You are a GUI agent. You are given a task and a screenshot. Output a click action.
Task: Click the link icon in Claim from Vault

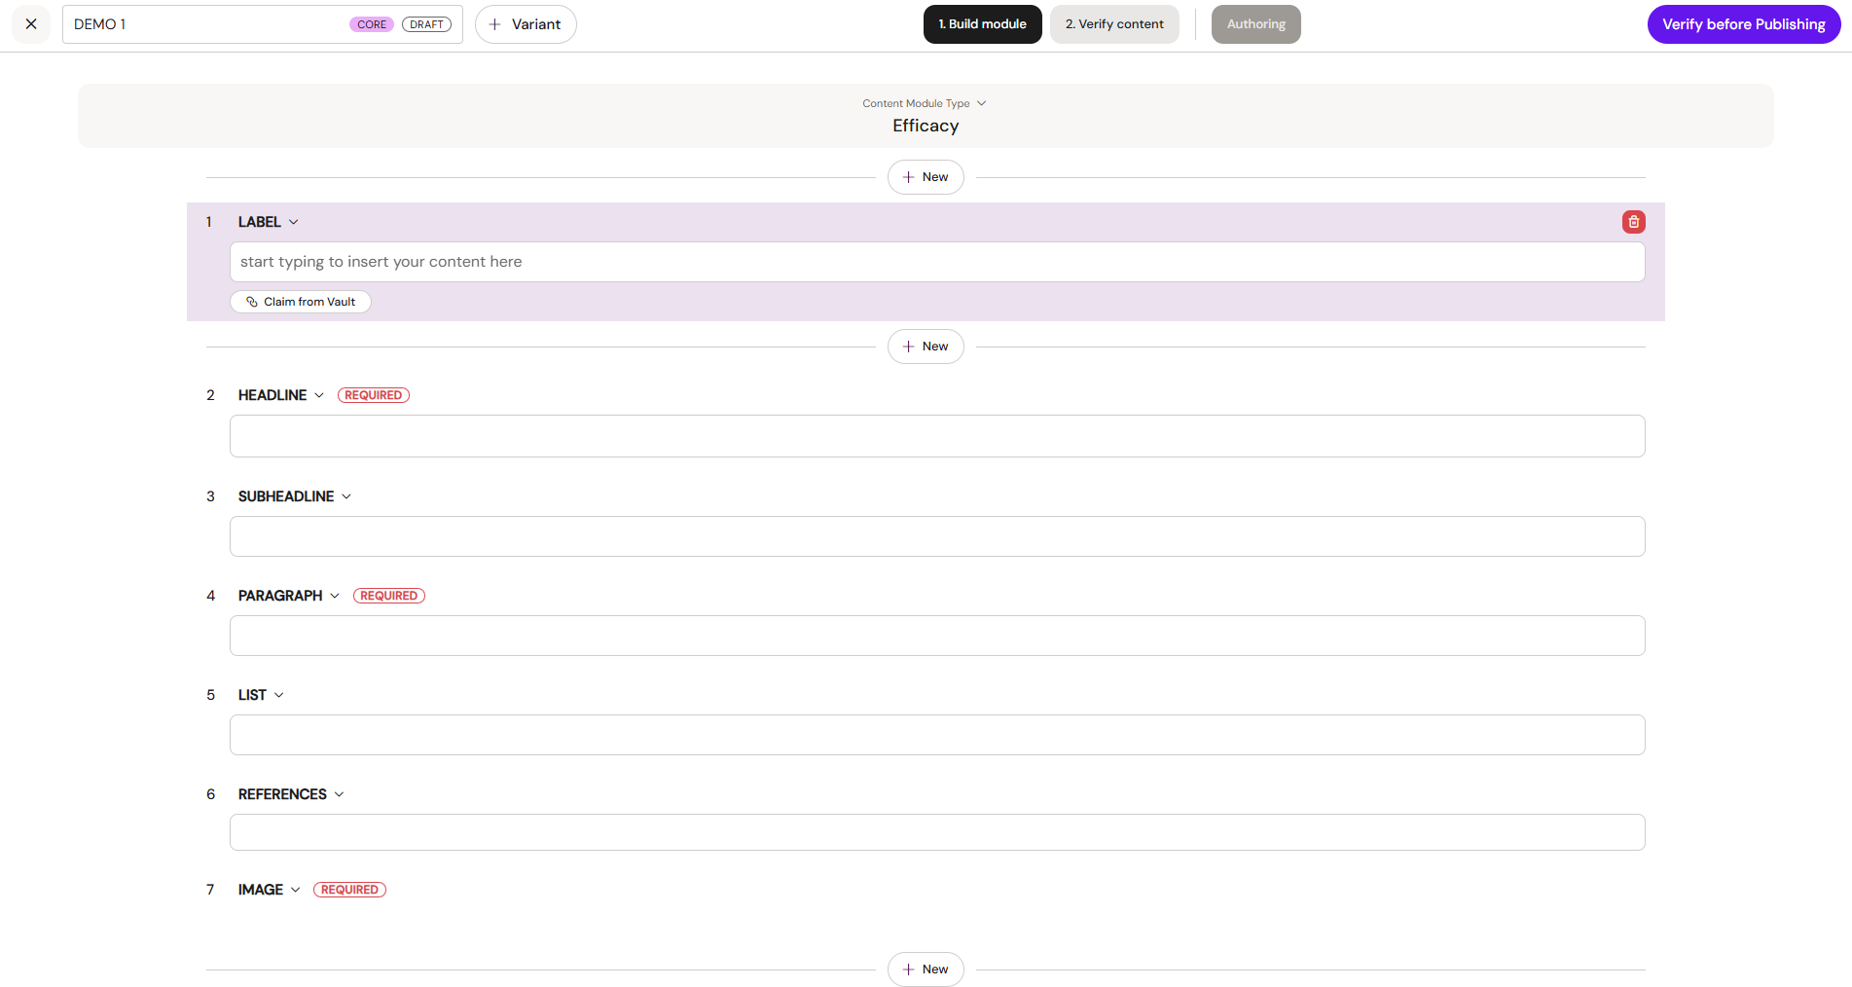coord(252,302)
